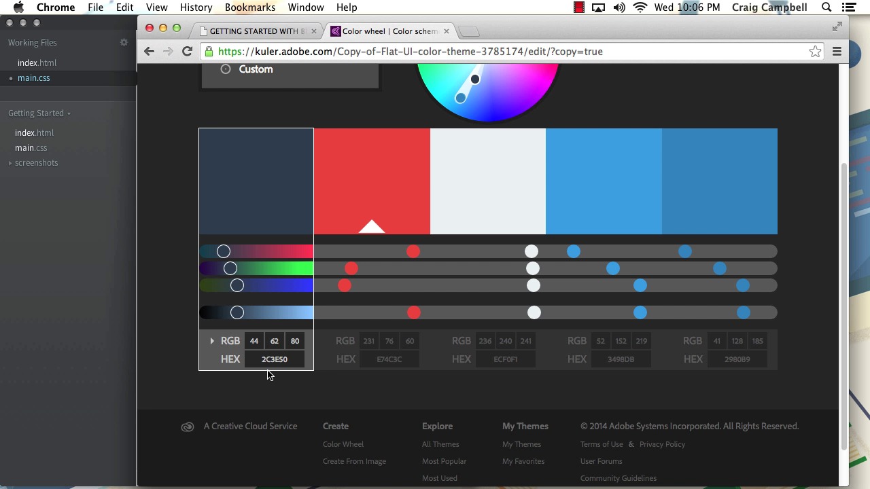Open a new Chrome tab

(x=469, y=31)
